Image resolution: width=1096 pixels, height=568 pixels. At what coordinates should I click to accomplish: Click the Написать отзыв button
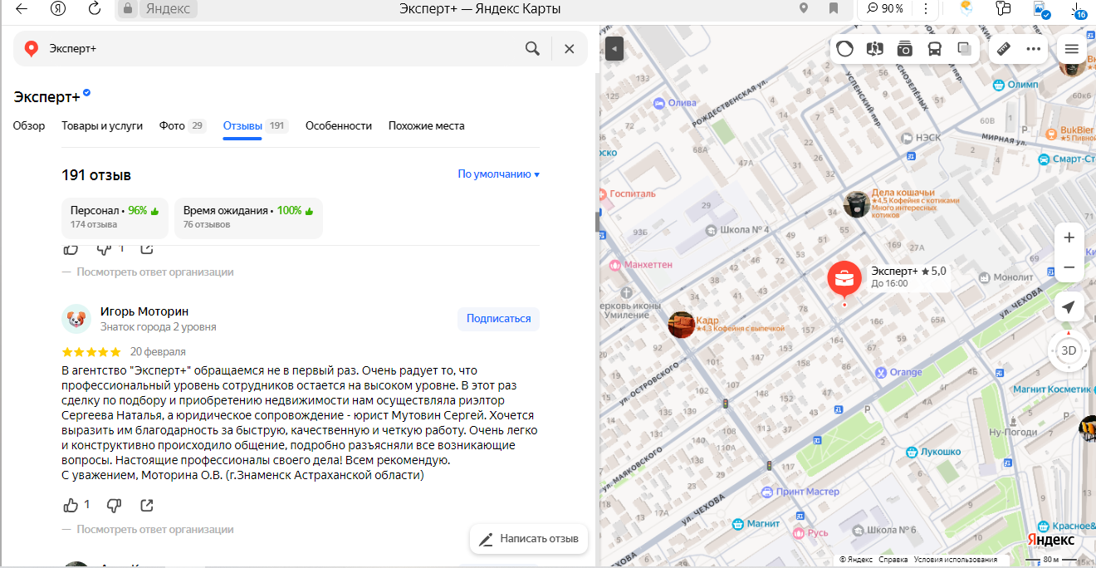click(530, 539)
